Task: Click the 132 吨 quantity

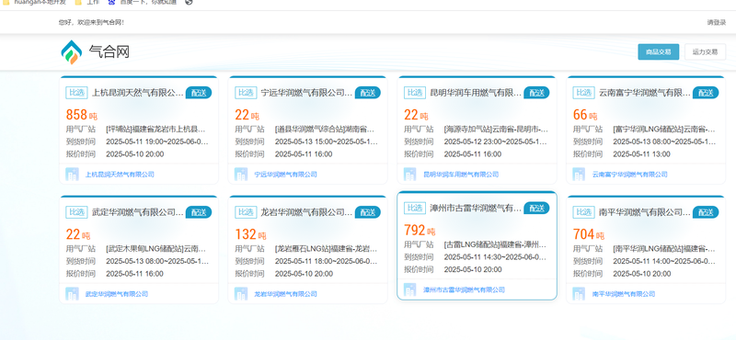Action: pos(250,234)
